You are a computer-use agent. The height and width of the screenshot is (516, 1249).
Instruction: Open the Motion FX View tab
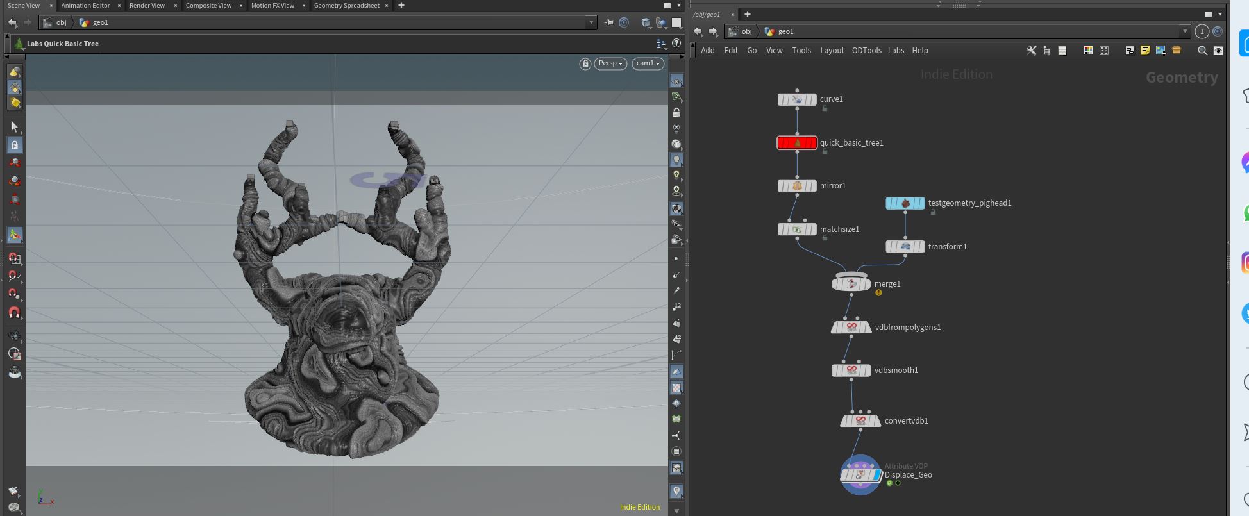click(272, 5)
